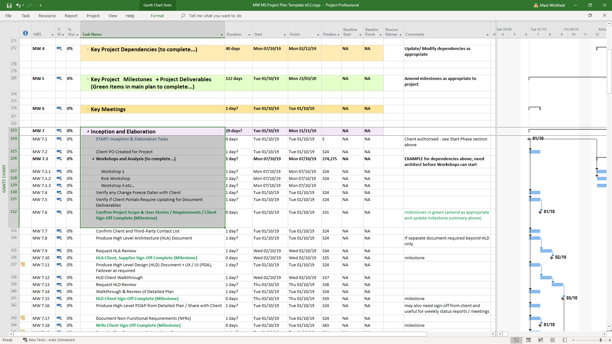The height and width of the screenshot is (344, 612).
Task: Click the New Tasks Auto Scheduled status button
Action: (x=49, y=340)
